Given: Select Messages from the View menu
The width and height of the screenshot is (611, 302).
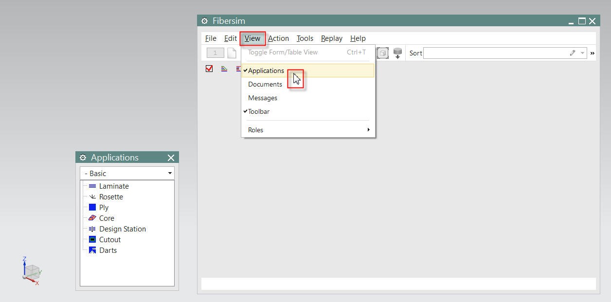Looking at the screenshot, I should click(263, 98).
